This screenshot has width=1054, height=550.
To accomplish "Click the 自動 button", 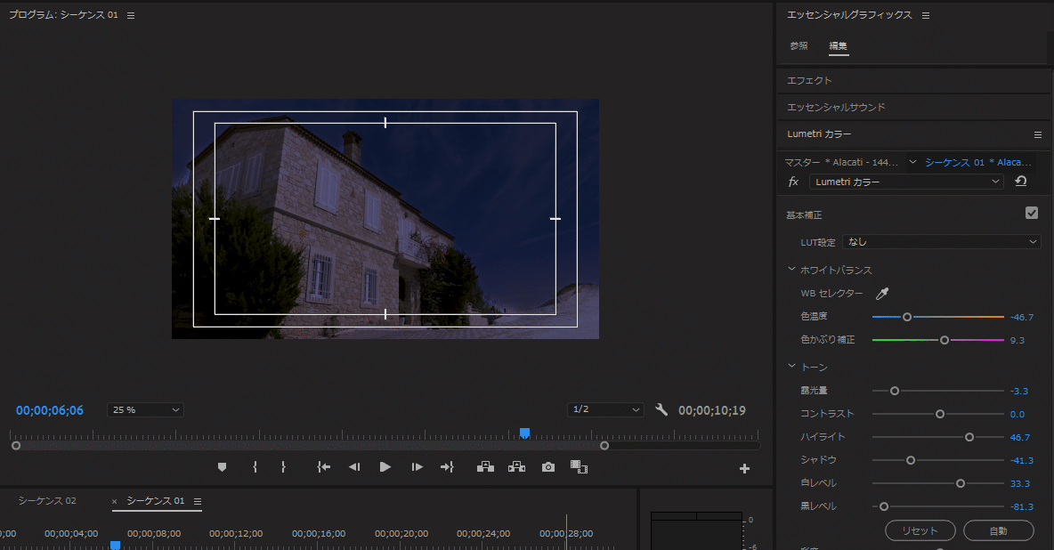I will coord(998,530).
